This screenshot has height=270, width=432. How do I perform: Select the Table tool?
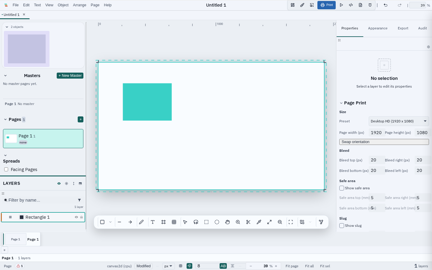[174, 222]
